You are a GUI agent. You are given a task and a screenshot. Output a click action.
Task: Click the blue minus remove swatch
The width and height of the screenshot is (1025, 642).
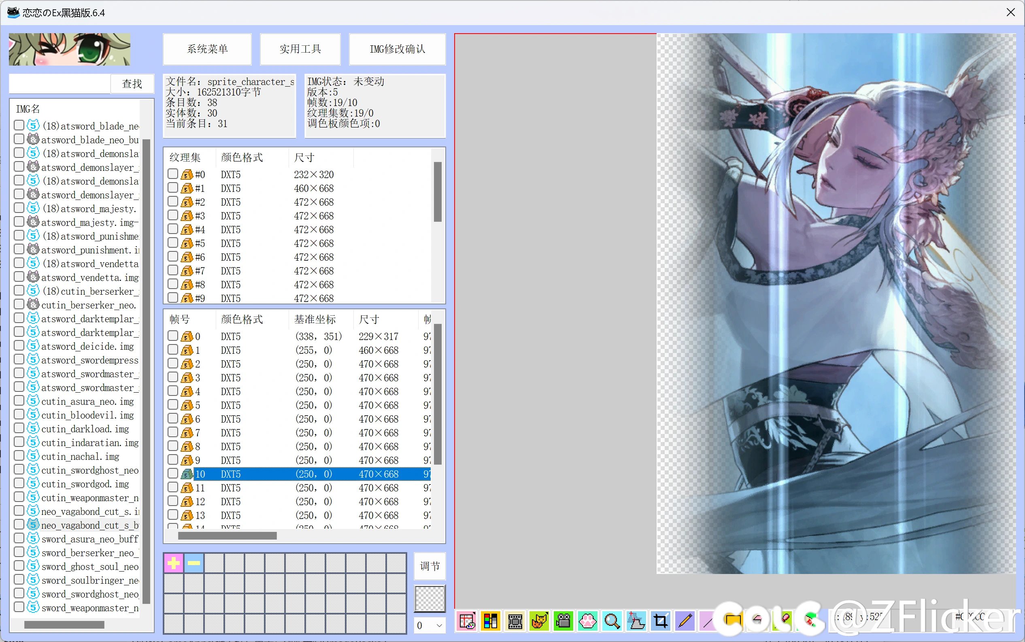point(194,563)
